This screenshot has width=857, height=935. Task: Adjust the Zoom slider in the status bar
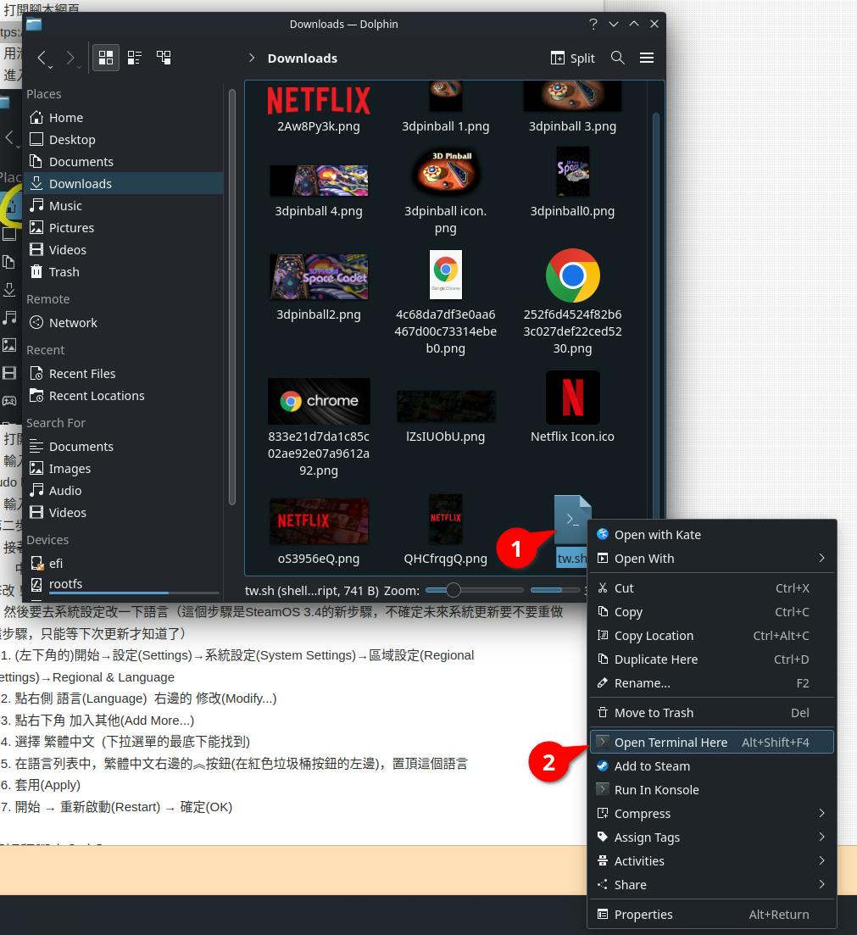[474, 590]
